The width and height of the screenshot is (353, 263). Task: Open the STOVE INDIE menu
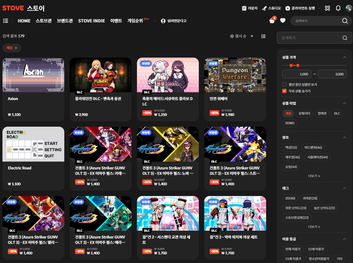coord(91,21)
